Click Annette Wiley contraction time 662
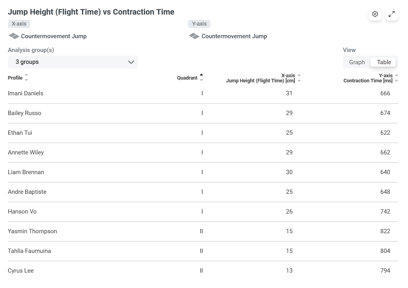Viewport: 408px width, 288px height. coord(385,152)
